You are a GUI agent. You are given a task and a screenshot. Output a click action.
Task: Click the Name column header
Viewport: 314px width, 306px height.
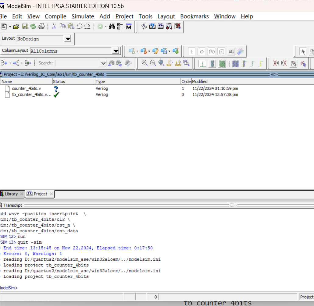click(x=26, y=81)
